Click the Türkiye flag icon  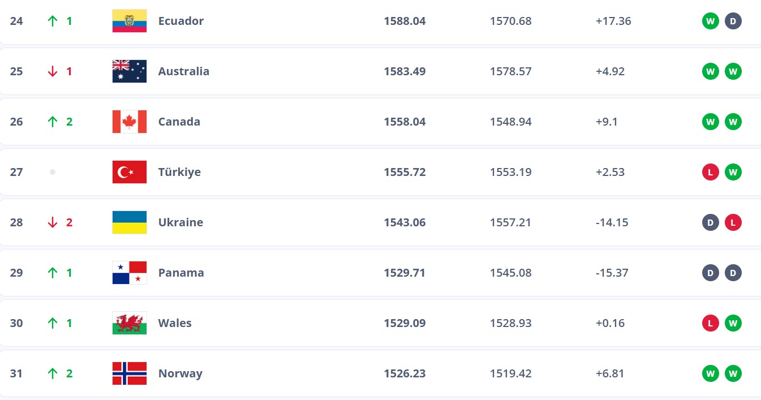(130, 172)
